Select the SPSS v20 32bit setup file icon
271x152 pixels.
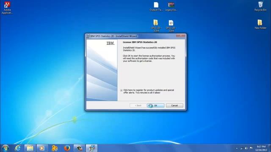[171, 26]
